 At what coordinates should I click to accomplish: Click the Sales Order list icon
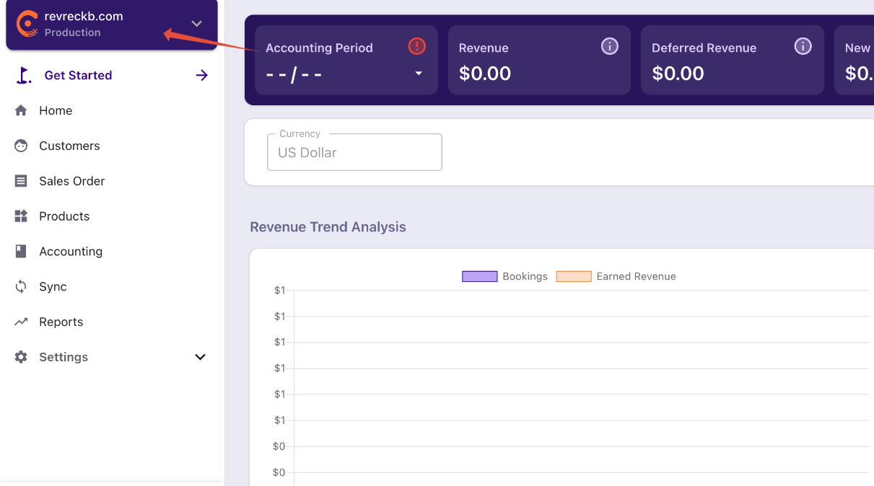[x=21, y=181]
